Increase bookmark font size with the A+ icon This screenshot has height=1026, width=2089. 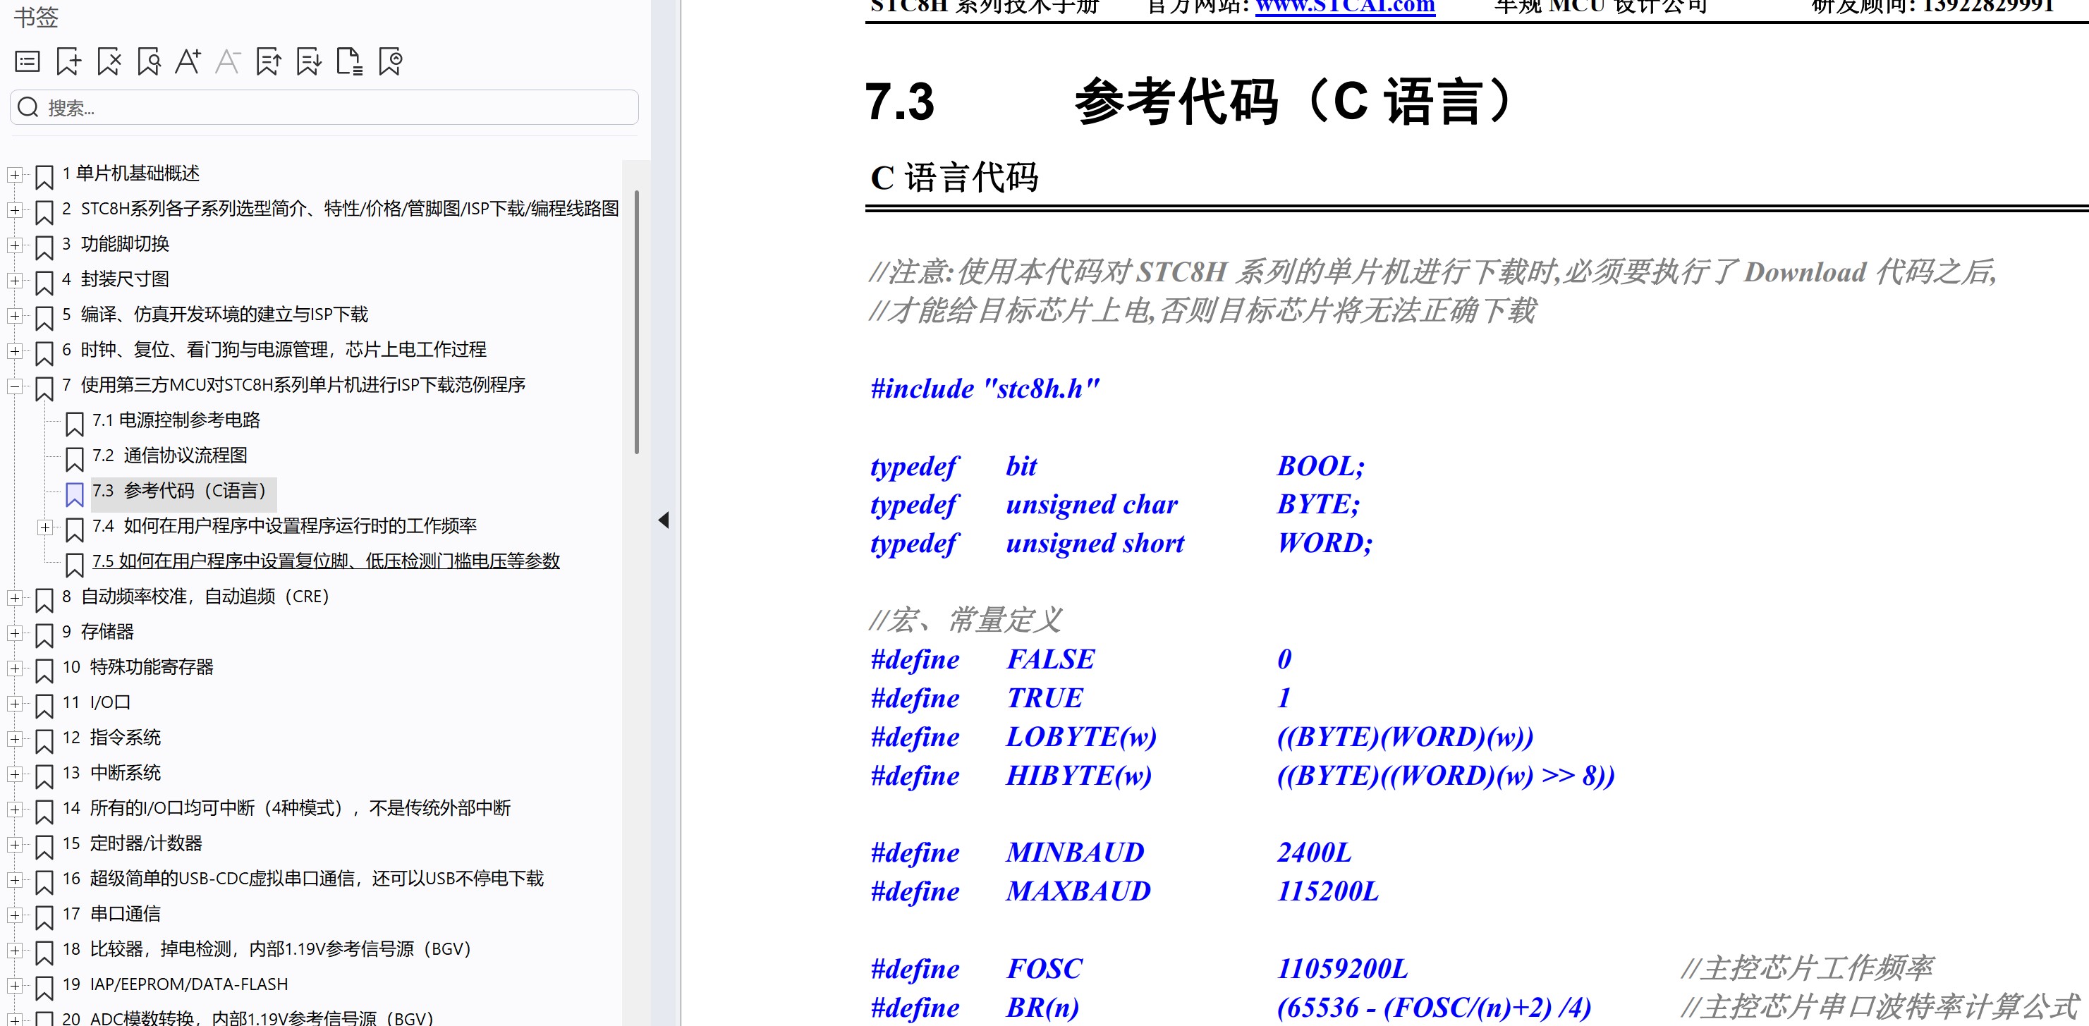click(188, 61)
